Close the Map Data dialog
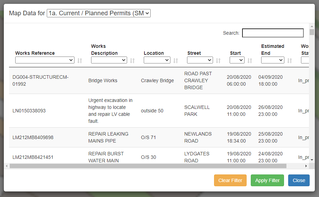This screenshot has height=197, width=319. [x=299, y=180]
